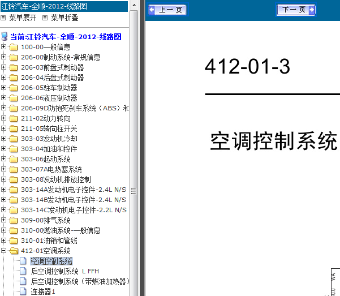Select the 206-06液压制动器 folder label
The height and width of the screenshot is (296, 340).
tap(49, 98)
